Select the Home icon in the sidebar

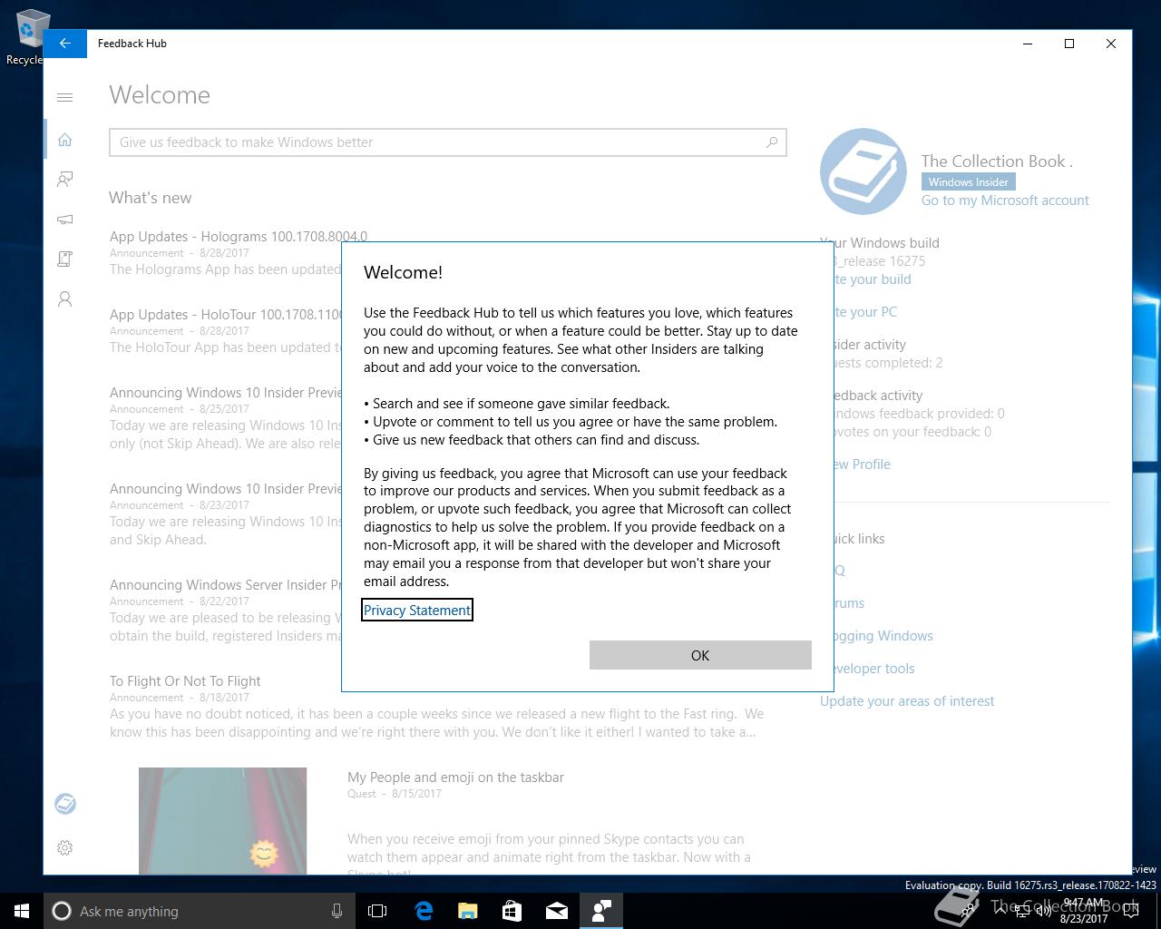coord(65,140)
